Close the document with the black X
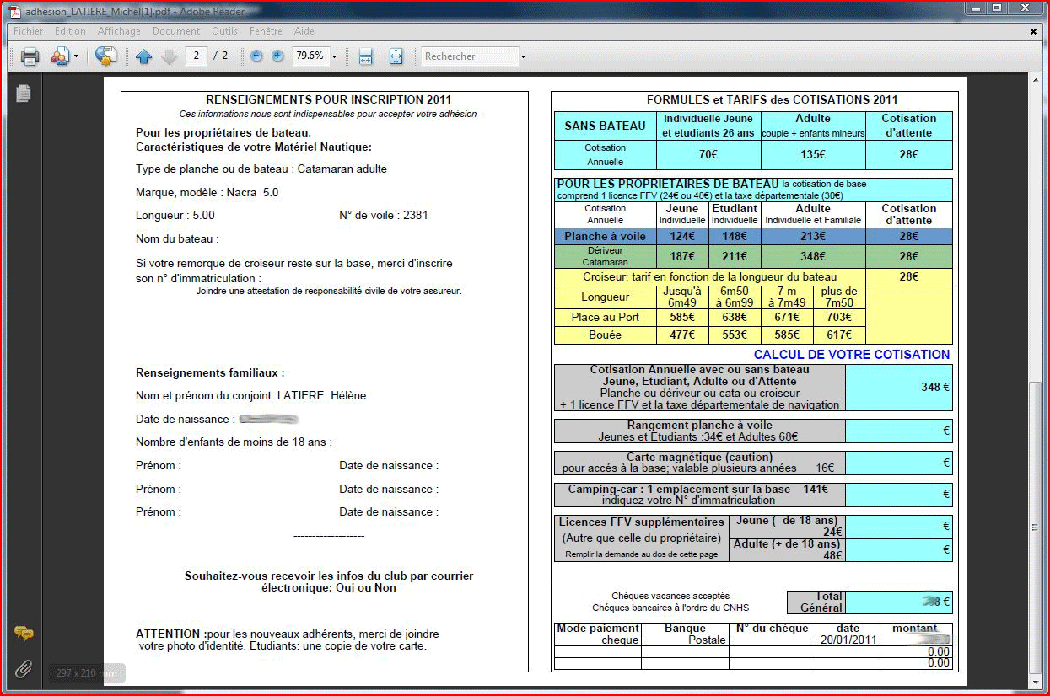This screenshot has height=696, width=1050. [1034, 31]
